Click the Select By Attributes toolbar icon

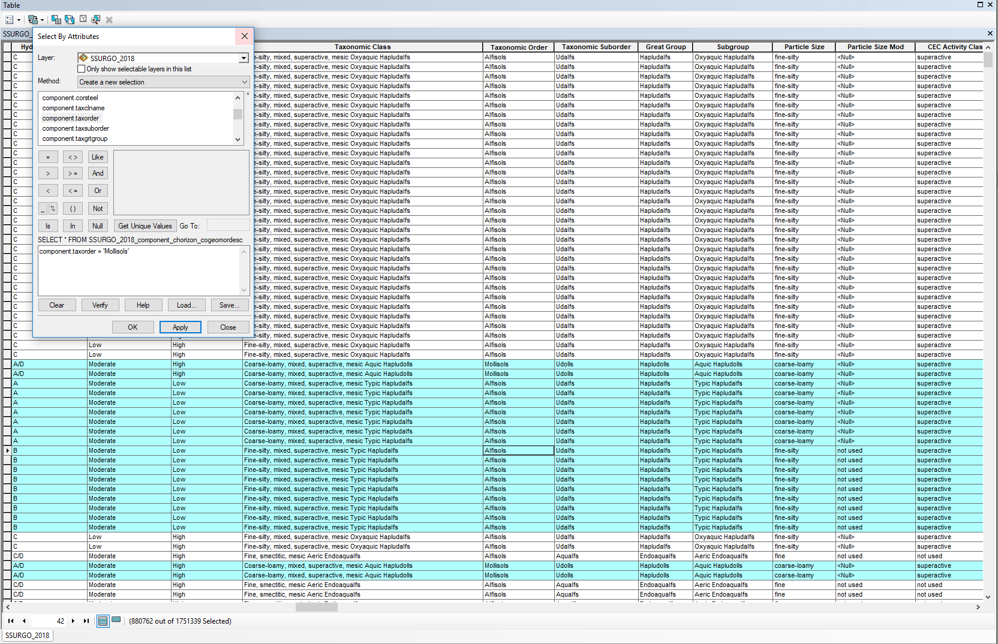click(56, 20)
